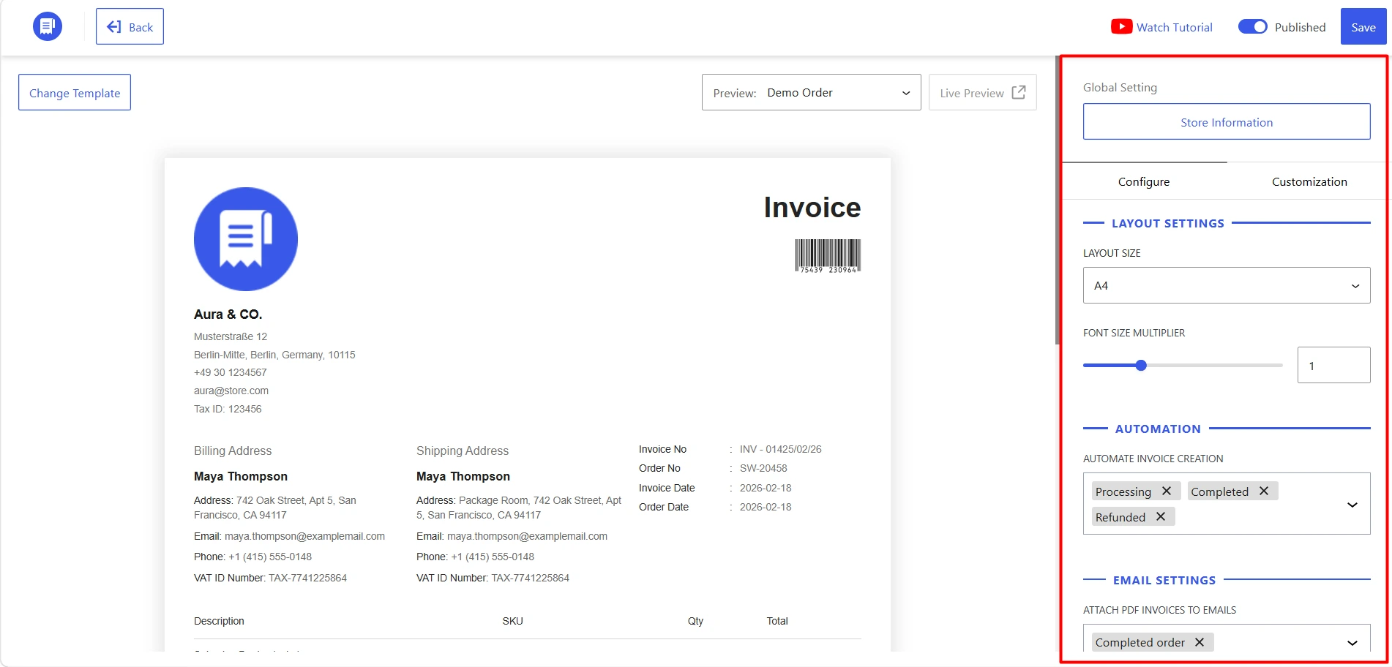Click the font size multiplier slider handle
The image size is (1392, 667).
point(1141,365)
